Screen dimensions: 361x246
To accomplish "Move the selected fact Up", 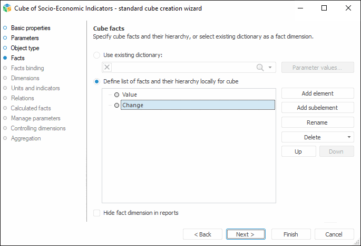I will [x=298, y=152].
